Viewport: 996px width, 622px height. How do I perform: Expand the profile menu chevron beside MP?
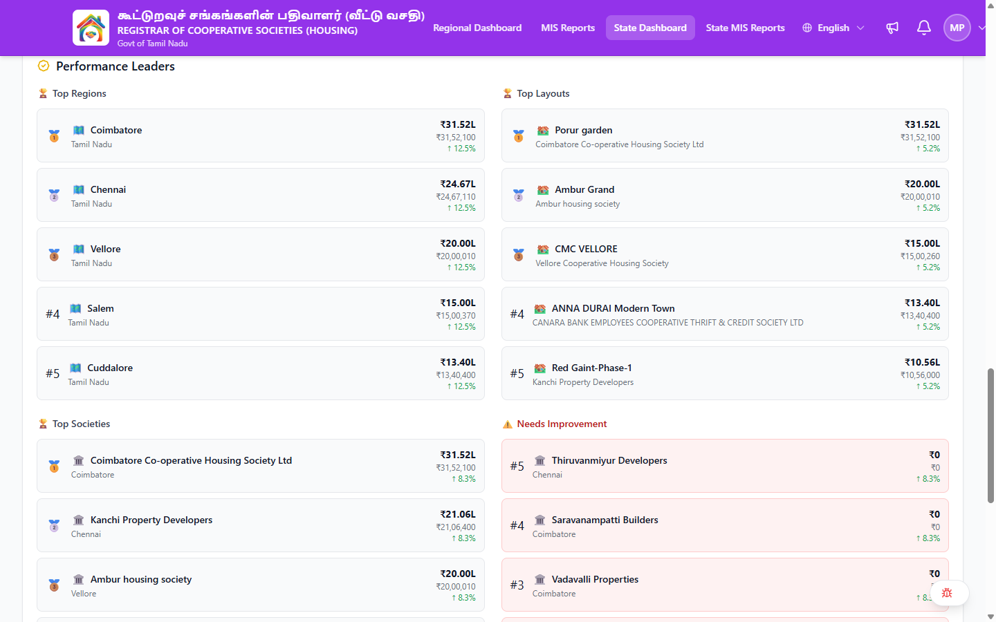(981, 28)
